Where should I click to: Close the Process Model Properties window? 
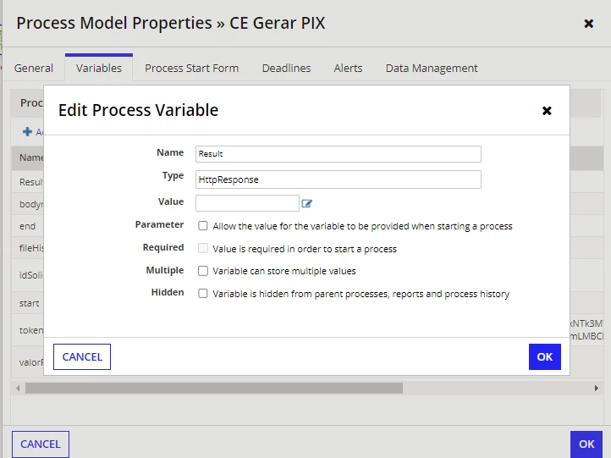589,24
